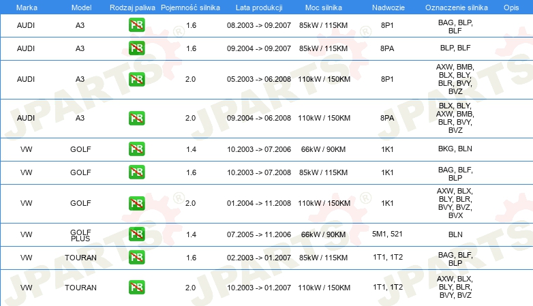Click the 110kW / 150KM power cell in Touran 2.0 row
This screenshot has height=306, width=533.
(324, 288)
